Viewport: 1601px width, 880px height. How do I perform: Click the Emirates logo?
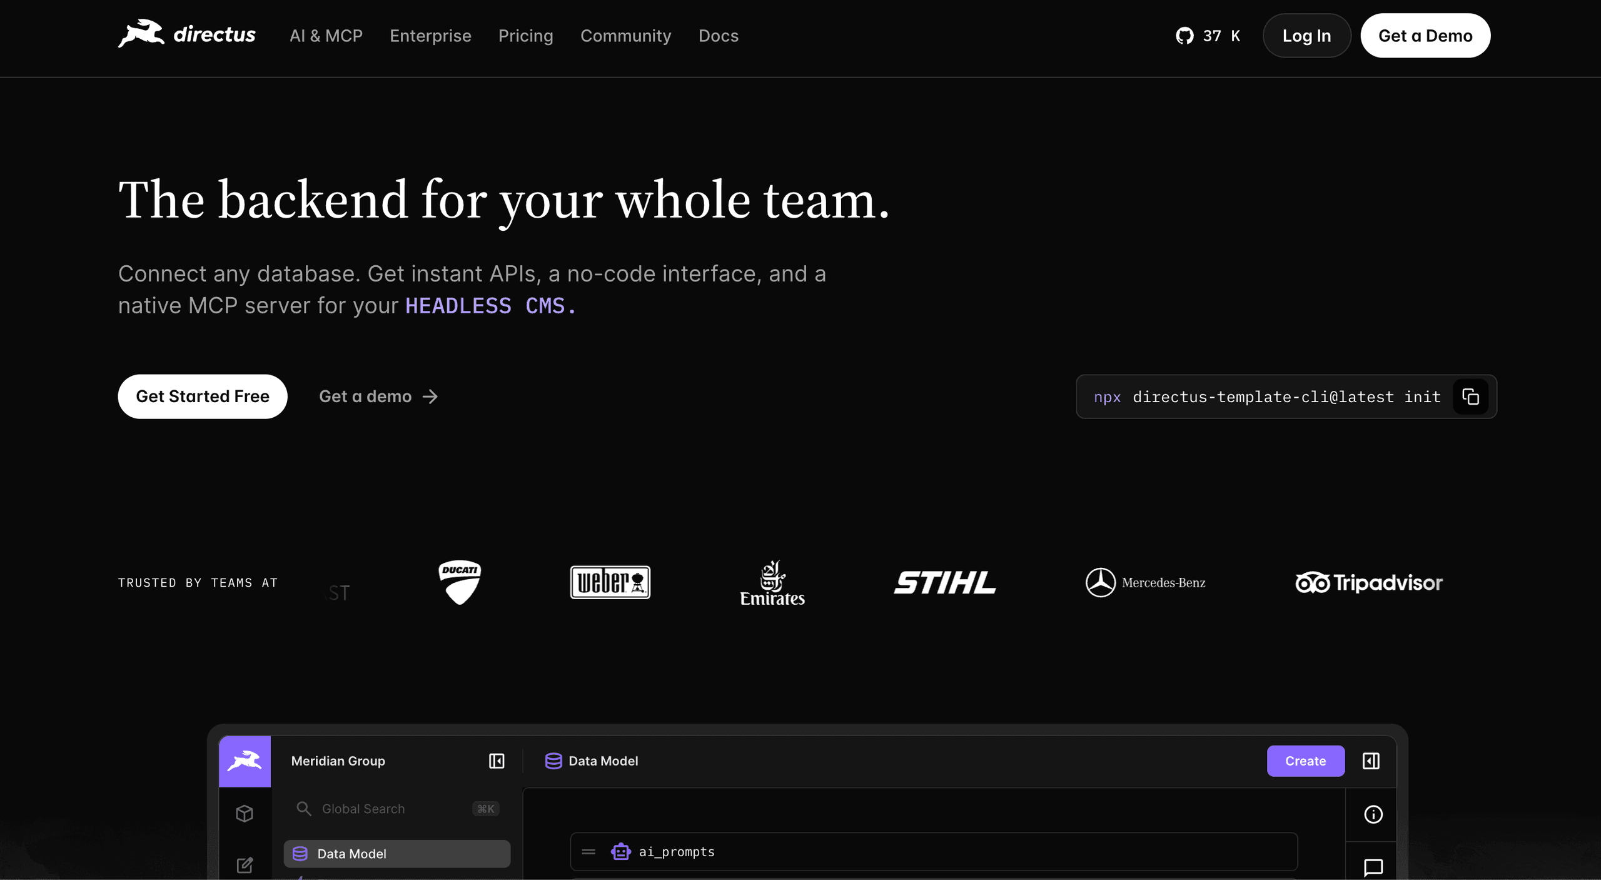coord(772,583)
